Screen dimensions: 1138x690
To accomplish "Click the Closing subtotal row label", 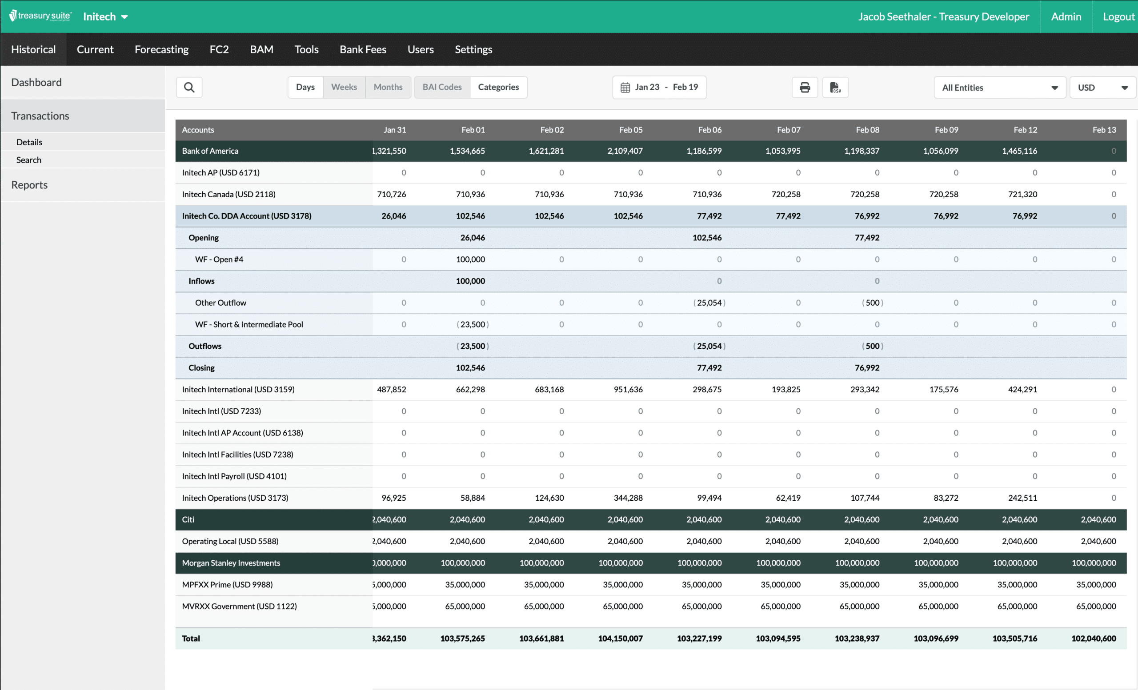I will tap(201, 368).
